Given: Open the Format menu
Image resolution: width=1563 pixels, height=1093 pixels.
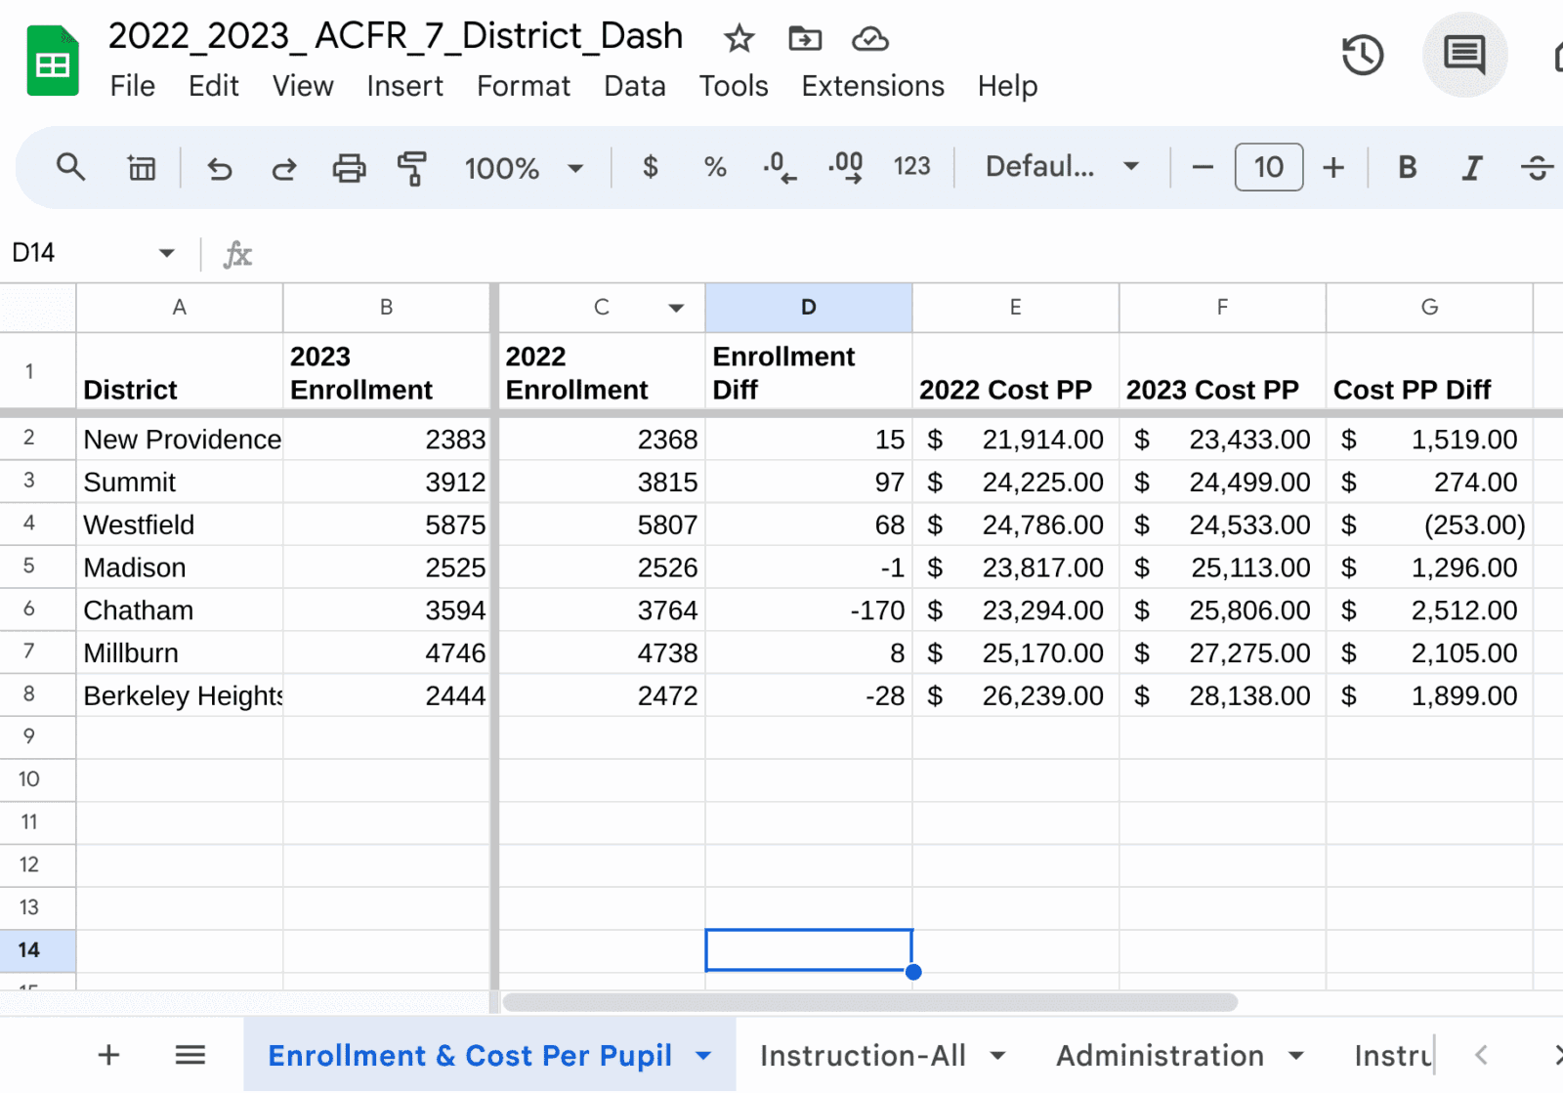Looking at the screenshot, I should tap(524, 86).
